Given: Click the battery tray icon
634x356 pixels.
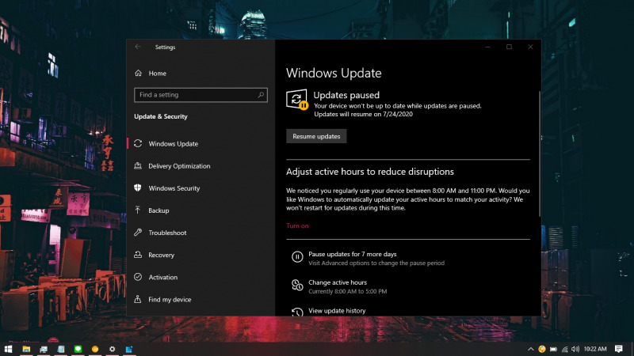Looking at the screenshot, I should tap(553, 349).
